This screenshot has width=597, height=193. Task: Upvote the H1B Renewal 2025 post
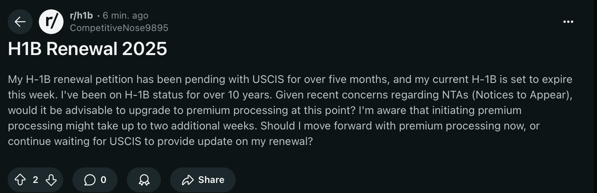[19, 180]
